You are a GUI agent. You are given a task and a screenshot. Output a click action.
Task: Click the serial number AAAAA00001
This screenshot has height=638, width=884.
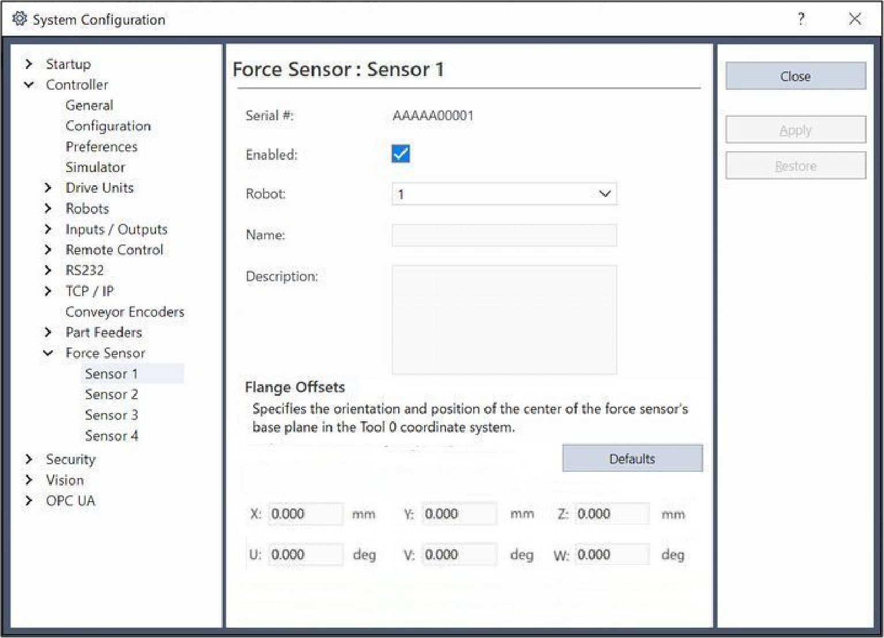pos(433,115)
